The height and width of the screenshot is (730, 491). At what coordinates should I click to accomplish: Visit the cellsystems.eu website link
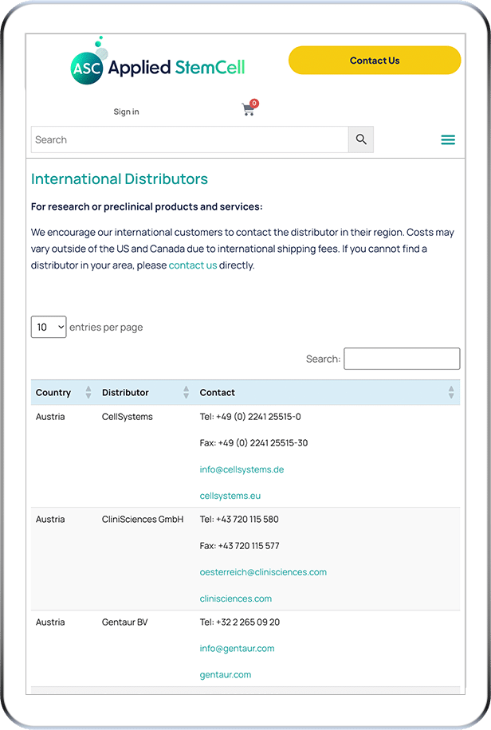pyautogui.click(x=230, y=496)
